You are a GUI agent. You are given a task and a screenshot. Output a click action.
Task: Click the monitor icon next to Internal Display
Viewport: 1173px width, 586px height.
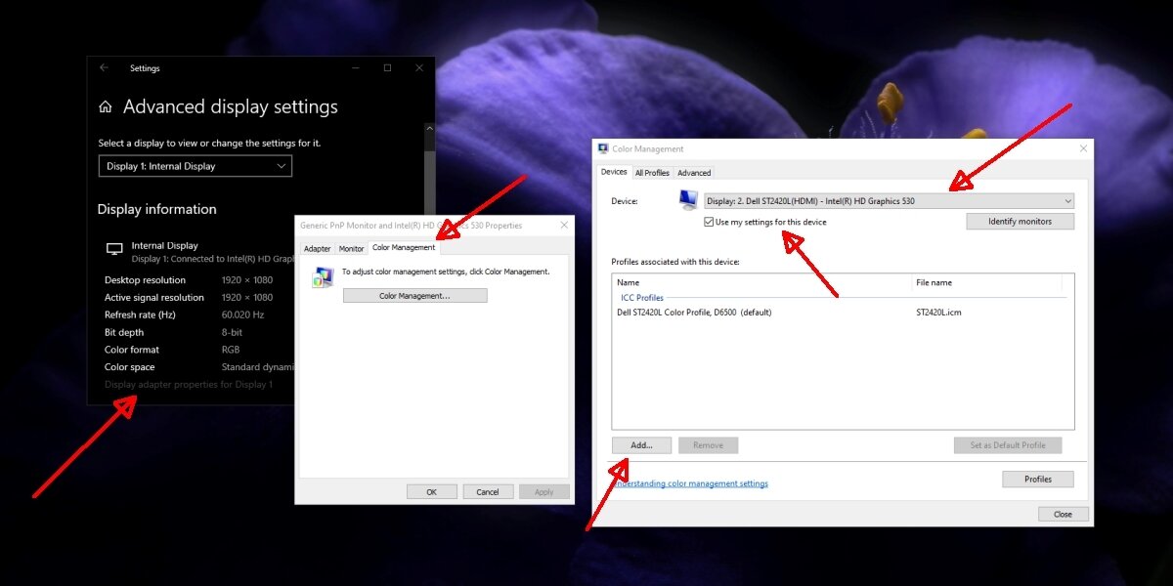[114, 250]
